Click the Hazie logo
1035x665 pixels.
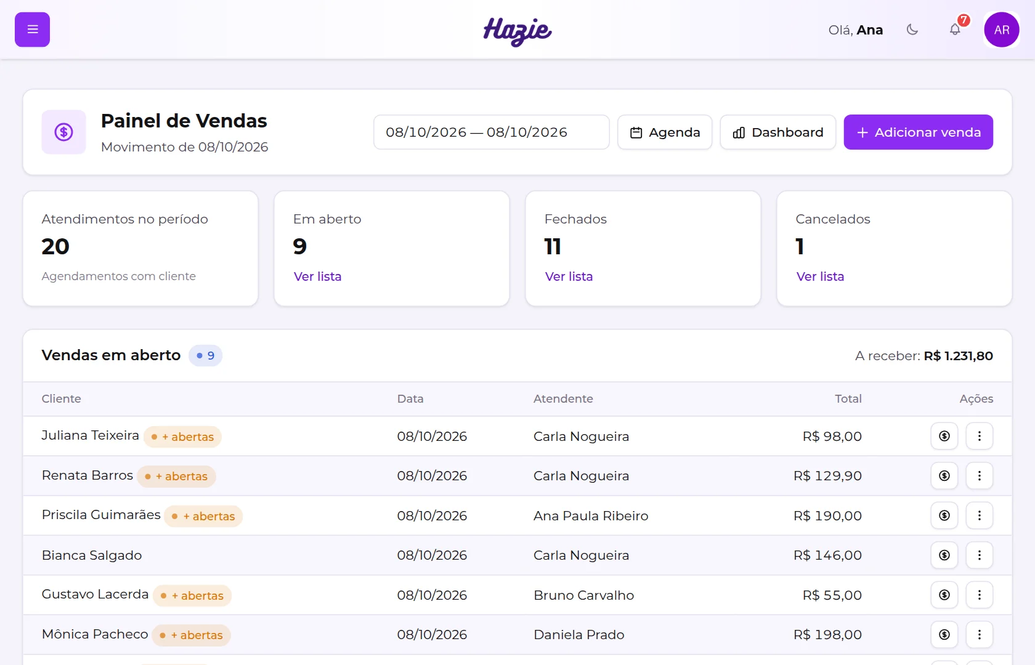point(517,31)
